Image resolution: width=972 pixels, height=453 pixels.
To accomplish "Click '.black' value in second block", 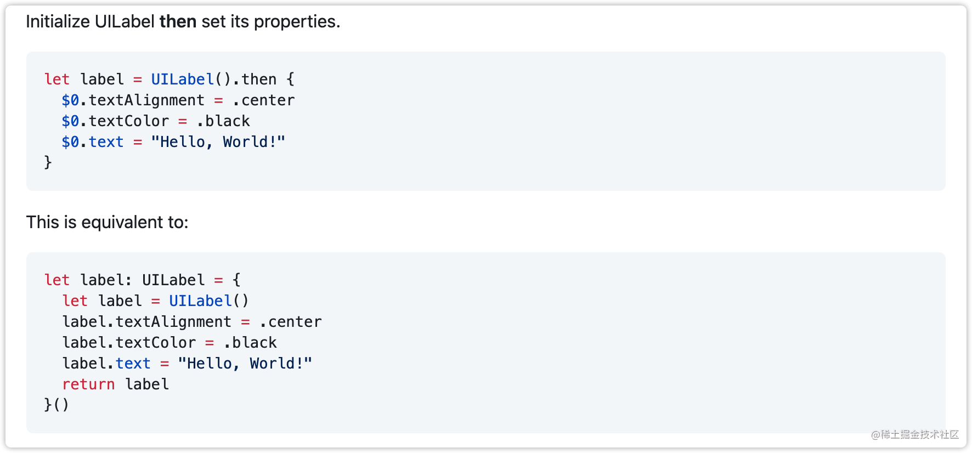I will (250, 343).
